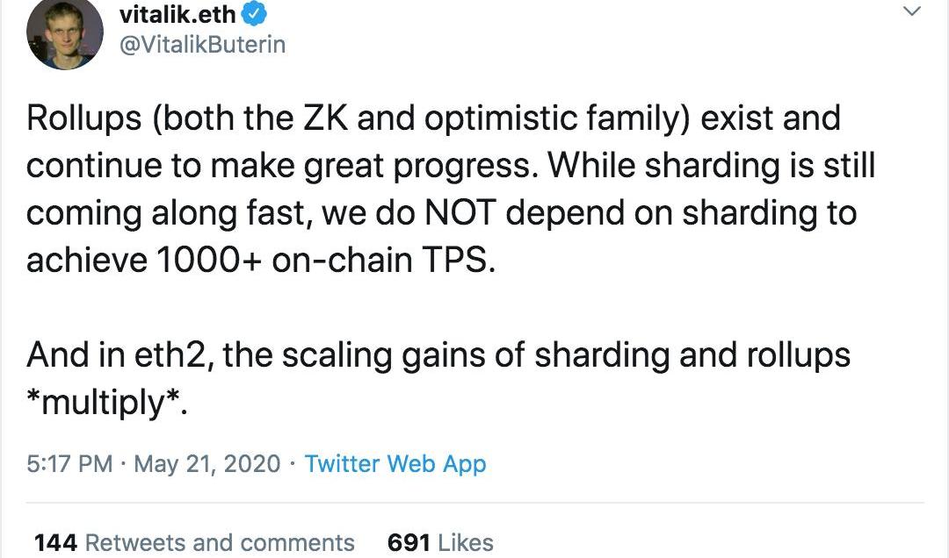Viewport: 949px width, 558px height.
Task: Show who liked via Likes label
Action: click(x=465, y=543)
